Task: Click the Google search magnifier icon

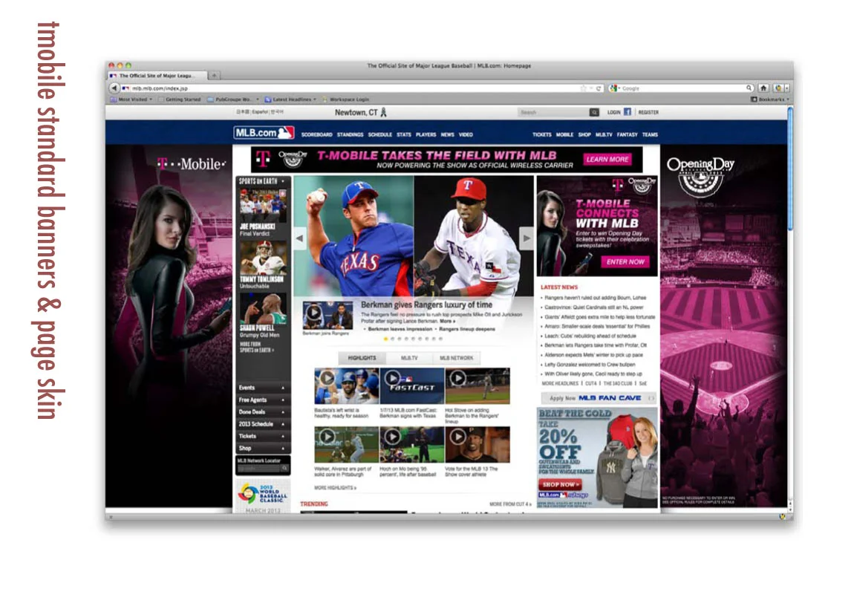Action: [749, 88]
